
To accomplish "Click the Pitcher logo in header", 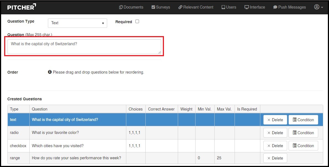I will (22, 7).
